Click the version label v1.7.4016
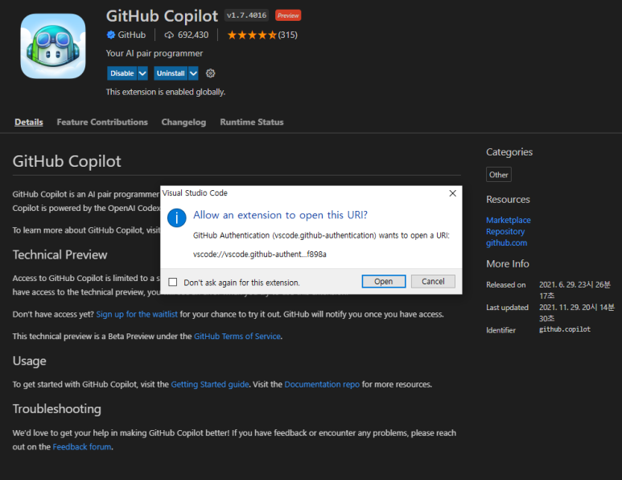This screenshot has height=480, width=622. (x=246, y=15)
